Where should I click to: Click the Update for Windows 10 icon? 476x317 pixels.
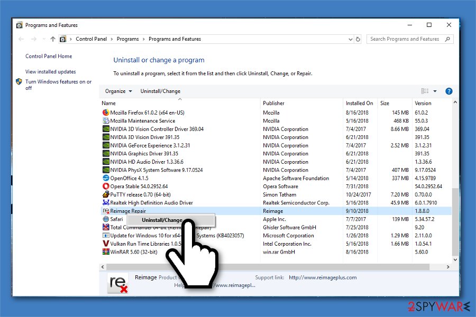pyautogui.click(x=106, y=236)
